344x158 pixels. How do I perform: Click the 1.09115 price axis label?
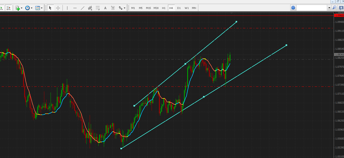pyautogui.click(x=339, y=31)
